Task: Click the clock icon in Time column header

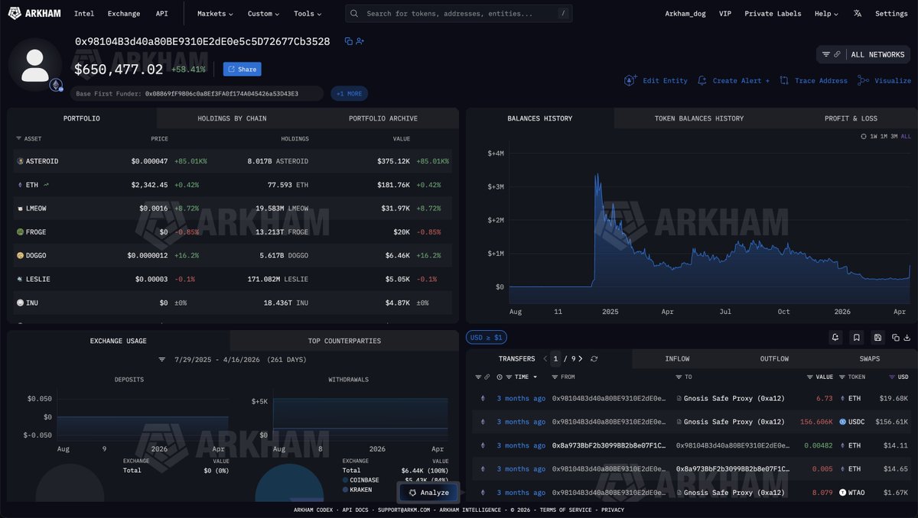Action: pos(500,377)
